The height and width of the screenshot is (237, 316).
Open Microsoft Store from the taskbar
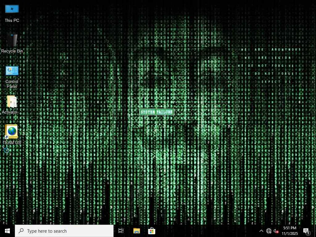click(152, 231)
